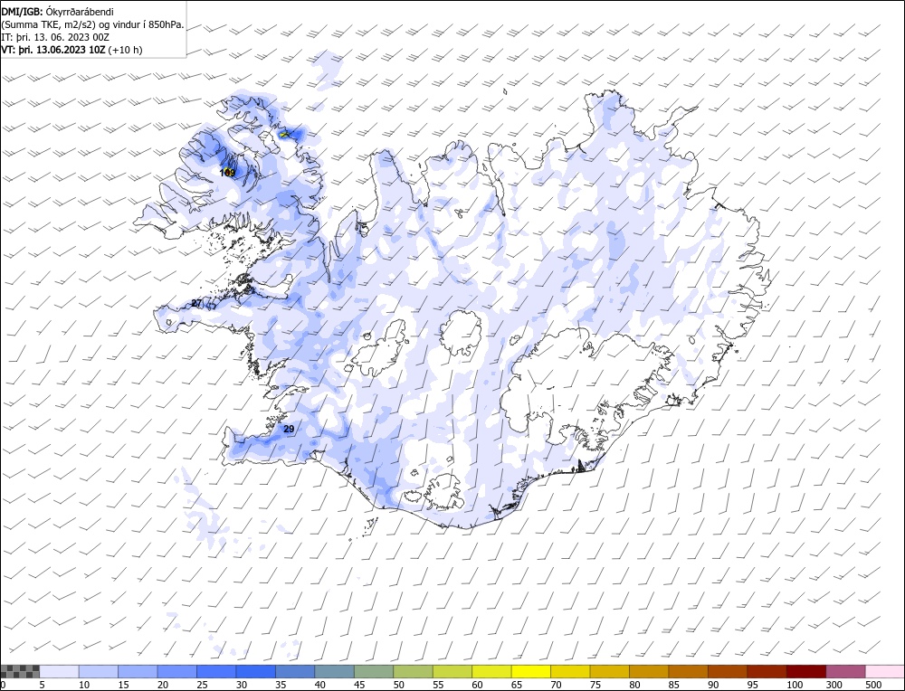Click the '109' maximum value on the Westfjords
This screenshot has width=905, height=691.
pyautogui.click(x=227, y=173)
